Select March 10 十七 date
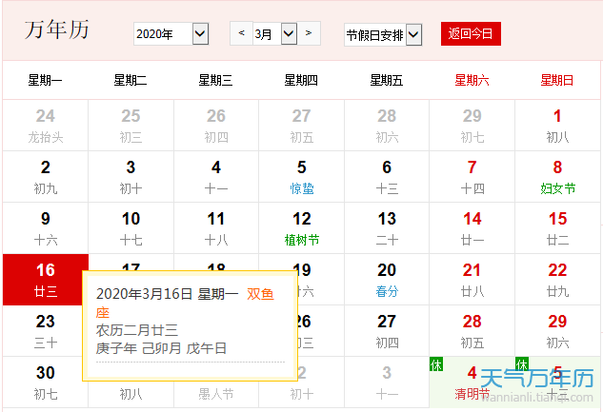 coord(131,228)
